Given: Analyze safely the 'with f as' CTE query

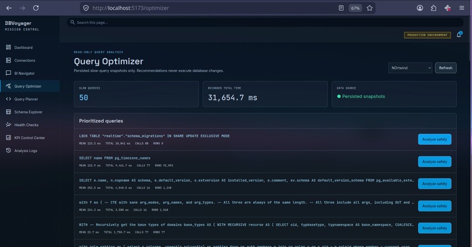Looking at the screenshot, I should pos(435,206).
